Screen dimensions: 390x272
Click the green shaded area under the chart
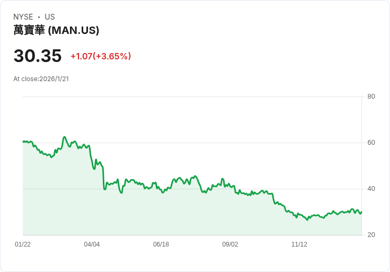[159, 217]
